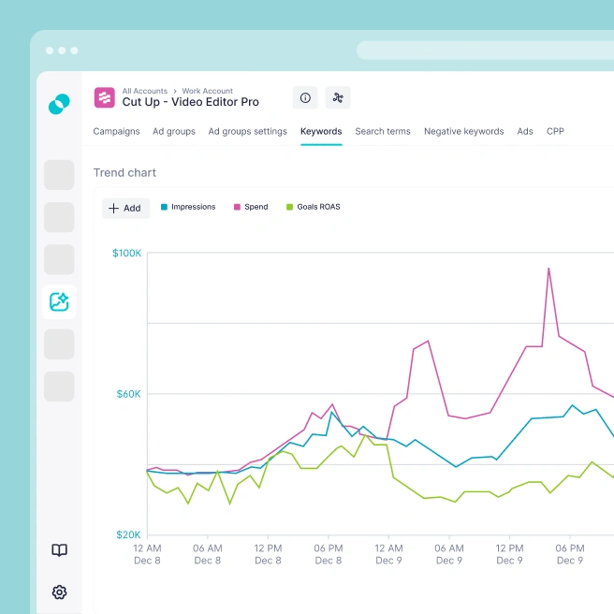Go to the Negative keywords tab

pyautogui.click(x=463, y=131)
